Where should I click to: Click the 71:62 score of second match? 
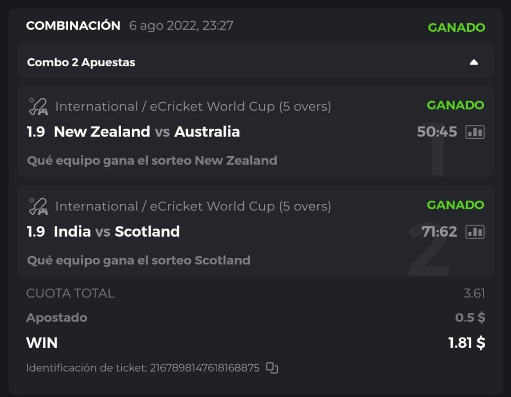[439, 232]
